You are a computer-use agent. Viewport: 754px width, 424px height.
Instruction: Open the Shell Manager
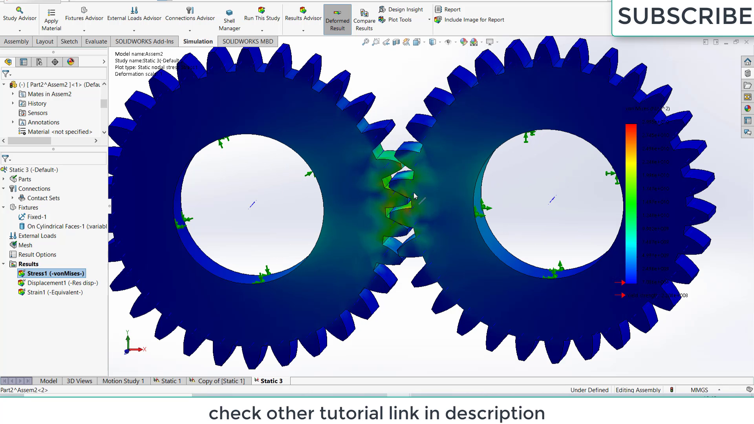tap(229, 20)
